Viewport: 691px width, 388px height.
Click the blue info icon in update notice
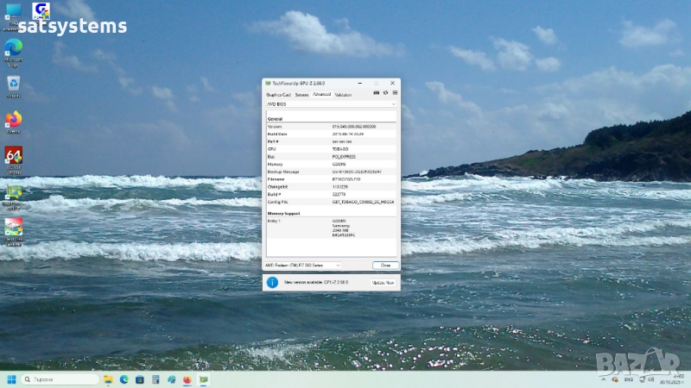(272, 282)
